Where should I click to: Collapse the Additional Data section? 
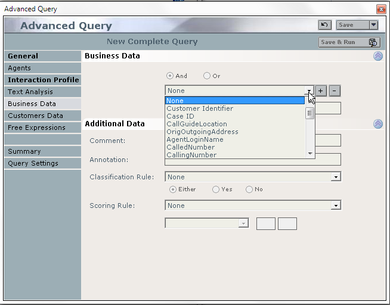coord(377,124)
